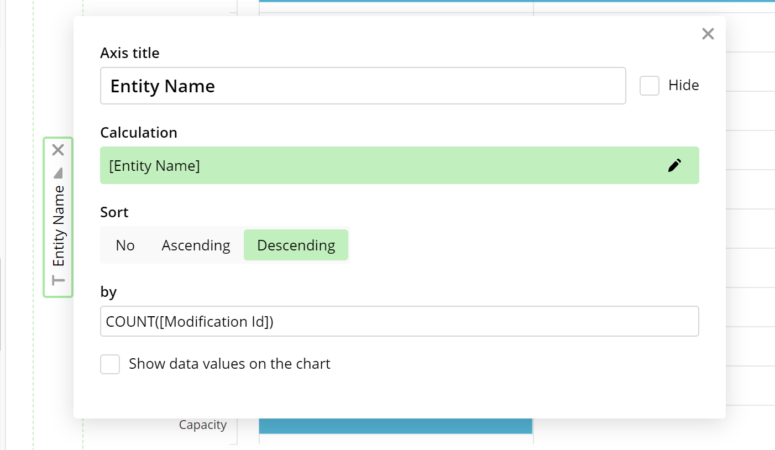Click the empty chart area right of the dialog

tap(750, 221)
